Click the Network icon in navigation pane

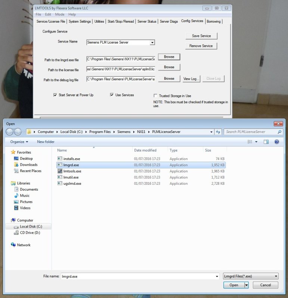tap(13, 245)
